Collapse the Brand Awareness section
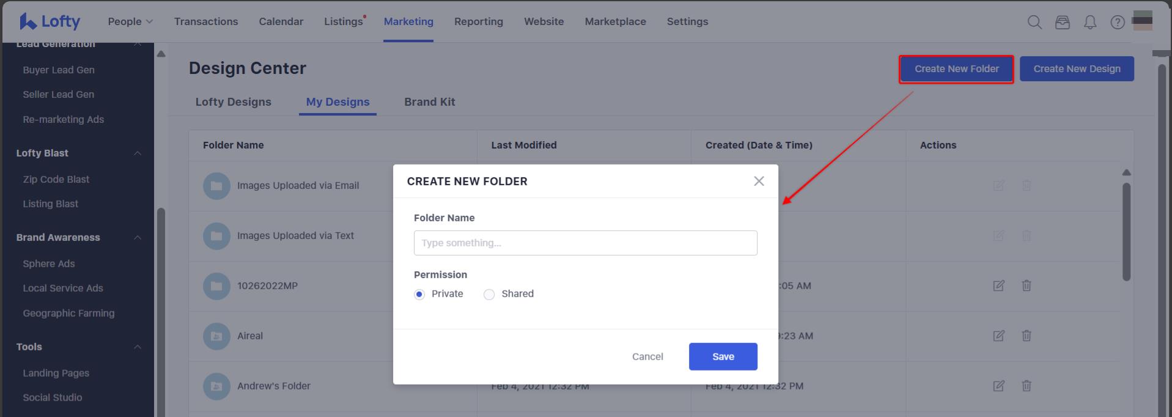Screen dimensions: 1172x417 [x=138, y=237]
